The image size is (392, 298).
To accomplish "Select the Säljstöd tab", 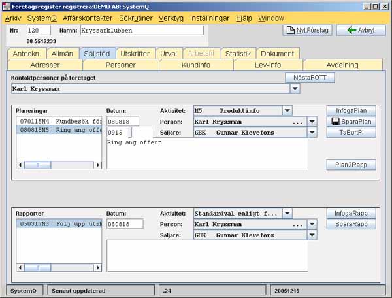I will (97, 54).
